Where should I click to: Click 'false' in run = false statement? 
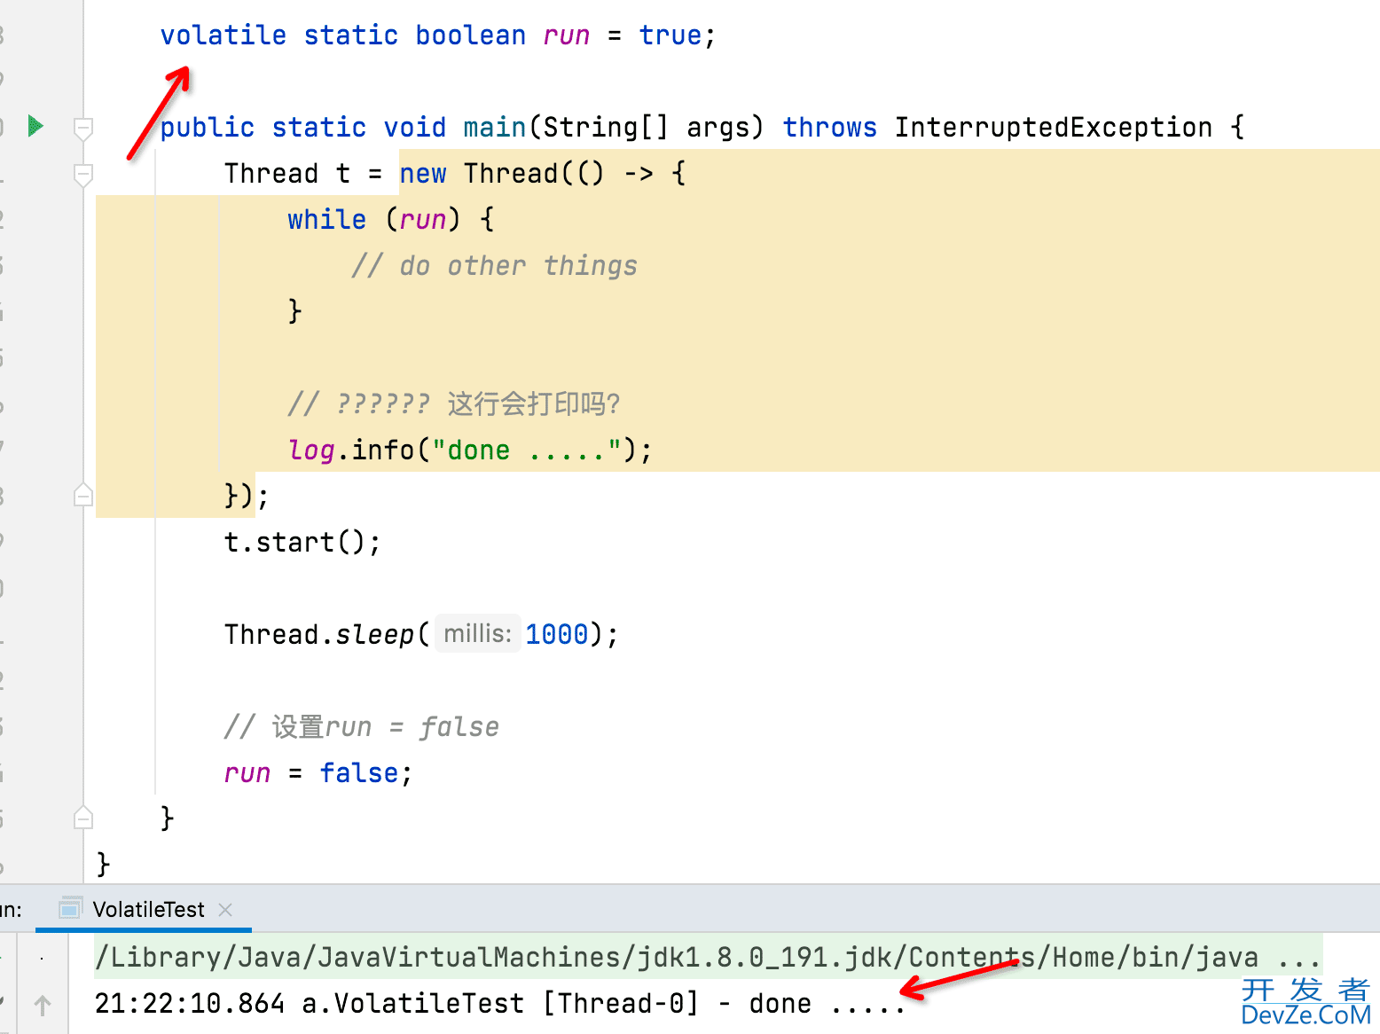point(359,773)
